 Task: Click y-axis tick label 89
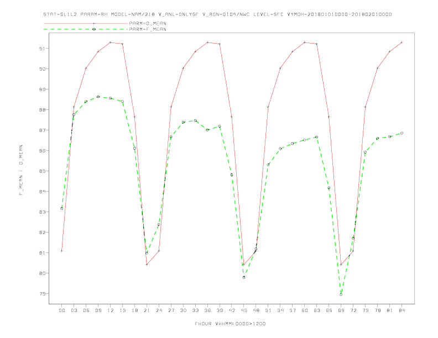[42, 89]
